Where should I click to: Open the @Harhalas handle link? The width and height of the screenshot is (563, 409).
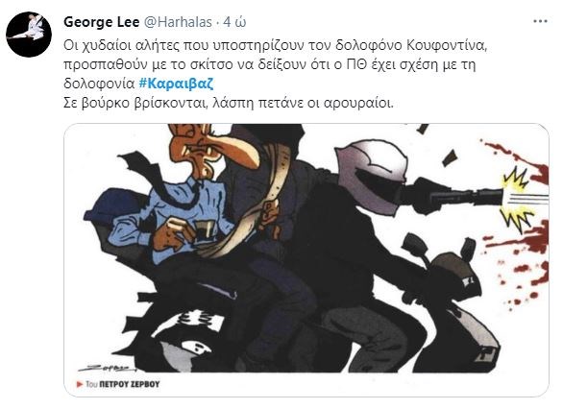point(178,22)
